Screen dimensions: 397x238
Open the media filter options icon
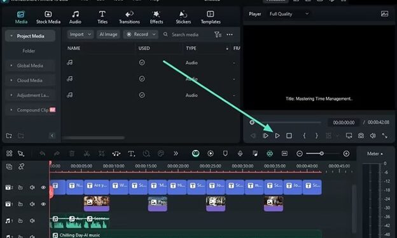(218, 34)
